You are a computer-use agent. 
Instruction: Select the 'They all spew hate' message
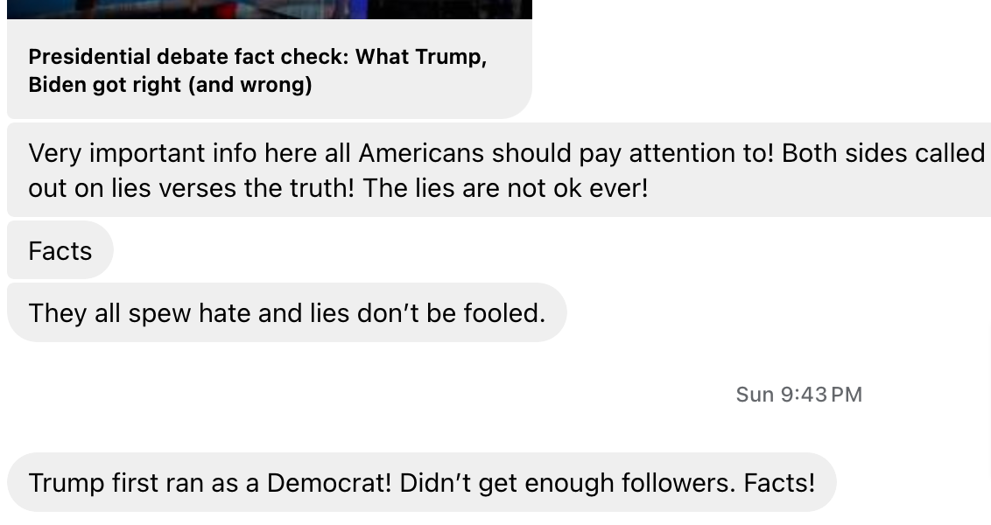[x=287, y=312]
